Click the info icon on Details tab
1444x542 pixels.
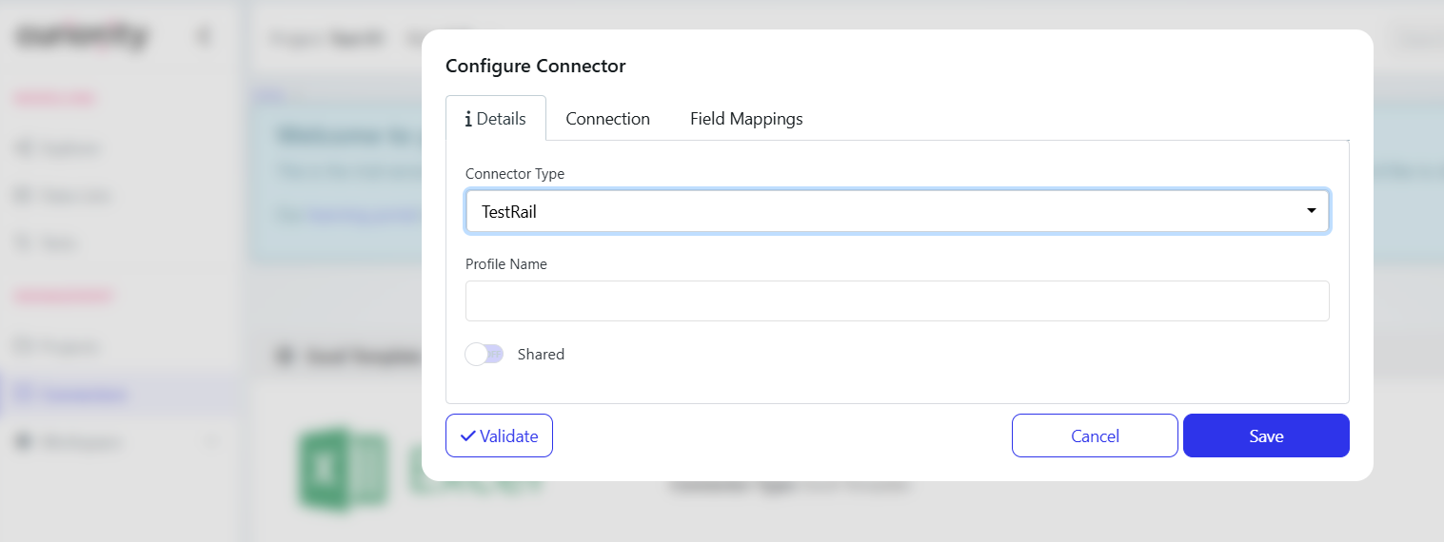[x=468, y=119]
